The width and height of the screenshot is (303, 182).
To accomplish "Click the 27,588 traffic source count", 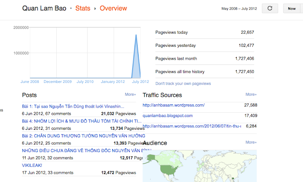I will coord(250,105).
